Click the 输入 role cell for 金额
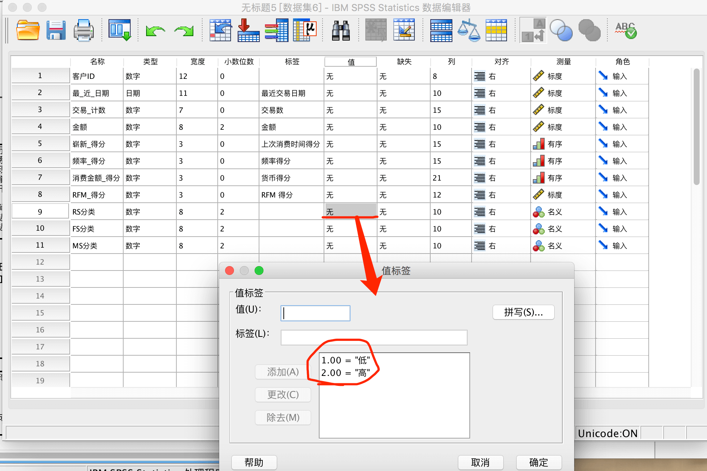Screen dimensions: 707x471 pos(622,127)
